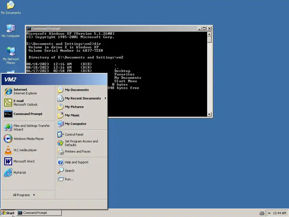This screenshot has width=289, height=217.
Task: Click VM2 user name header
Action: point(10,79)
